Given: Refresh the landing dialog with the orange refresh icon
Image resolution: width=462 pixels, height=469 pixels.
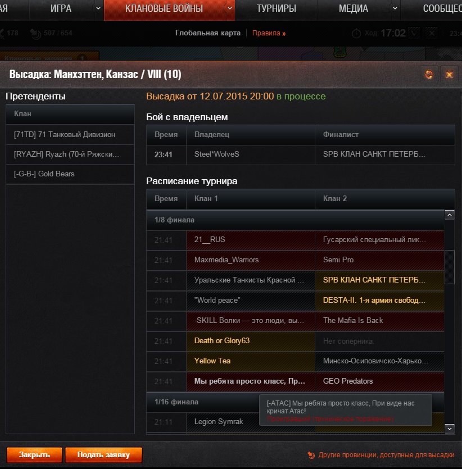Looking at the screenshot, I should coord(429,74).
